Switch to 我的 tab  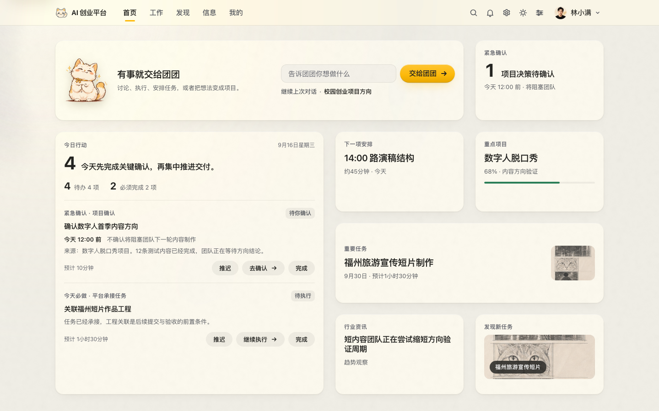tap(236, 13)
